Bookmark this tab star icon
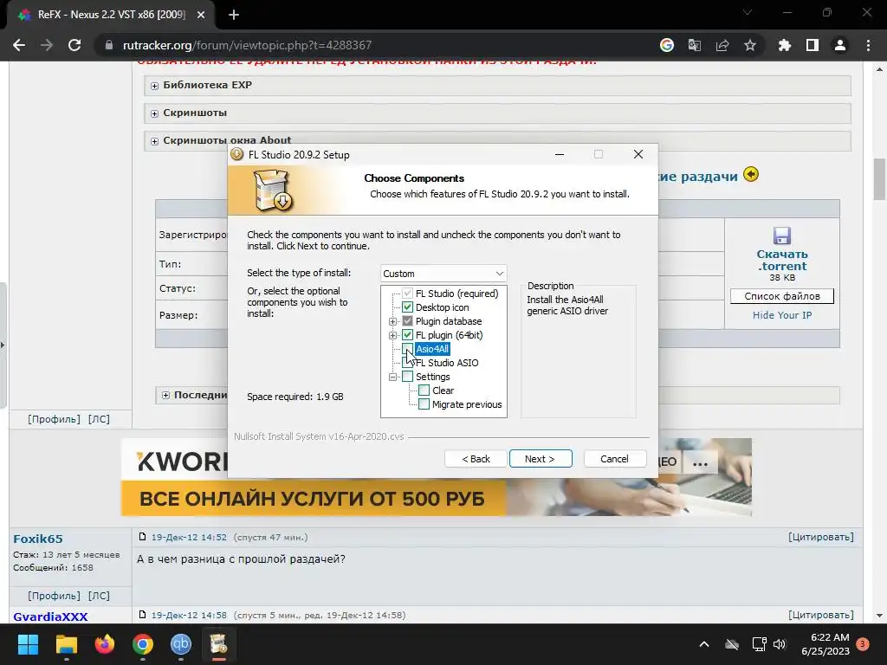Screen dimensions: 887x665 point(750,45)
